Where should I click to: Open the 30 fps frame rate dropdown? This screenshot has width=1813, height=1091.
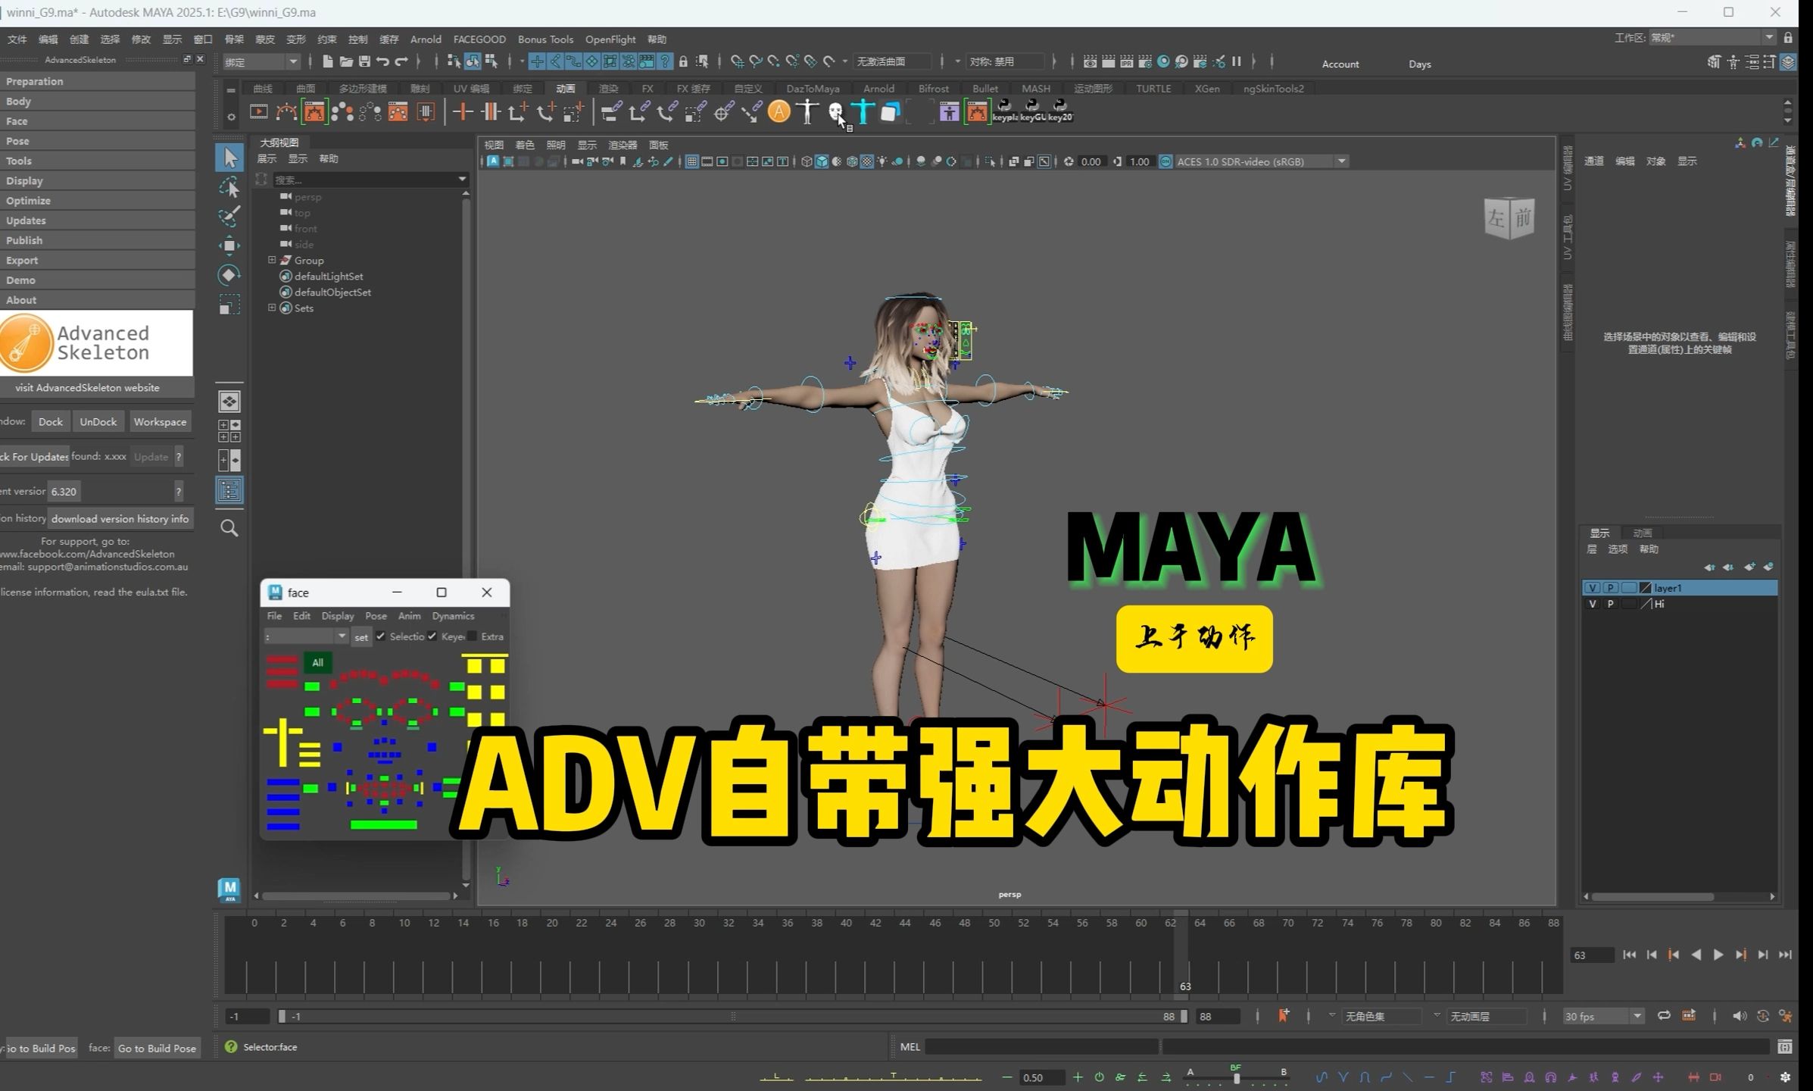(1603, 1016)
